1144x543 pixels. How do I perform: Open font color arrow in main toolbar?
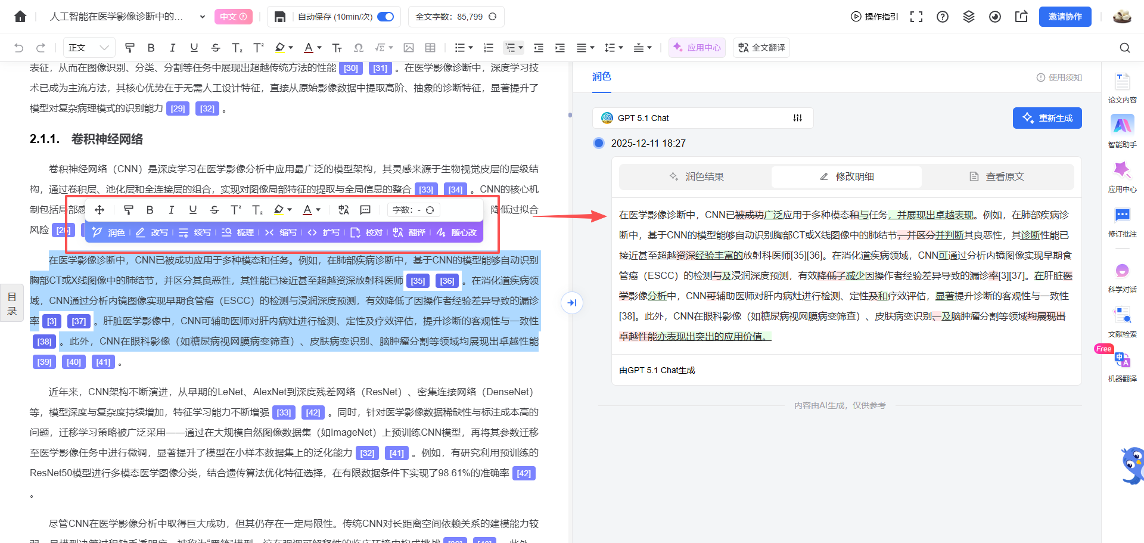319,48
